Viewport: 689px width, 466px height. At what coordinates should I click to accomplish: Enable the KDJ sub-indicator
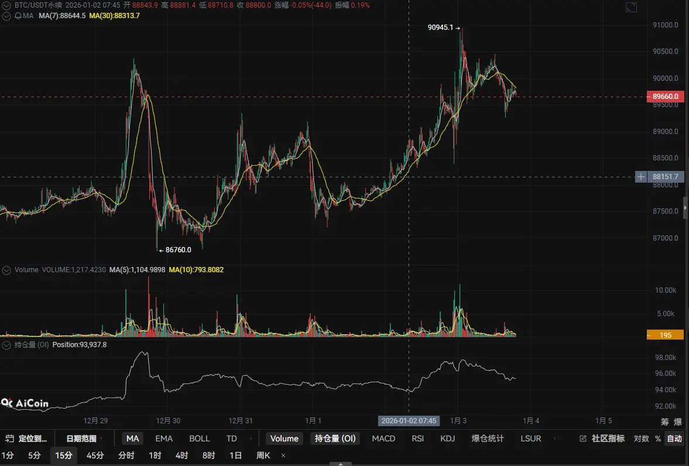447,438
